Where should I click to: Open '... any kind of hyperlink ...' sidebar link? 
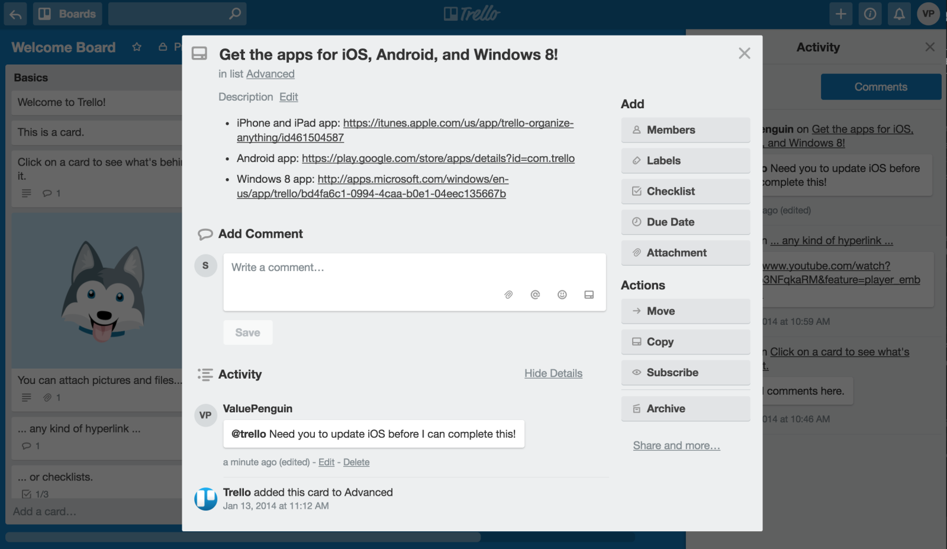832,241
